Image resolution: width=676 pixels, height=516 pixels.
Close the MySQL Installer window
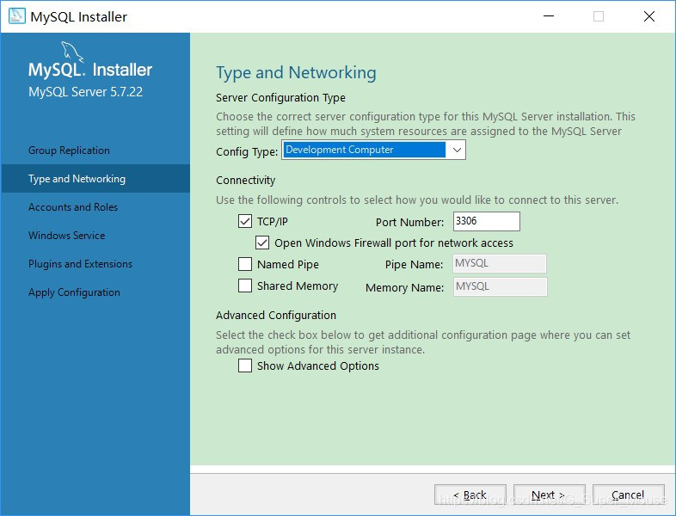pyautogui.click(x=648, y=16)
